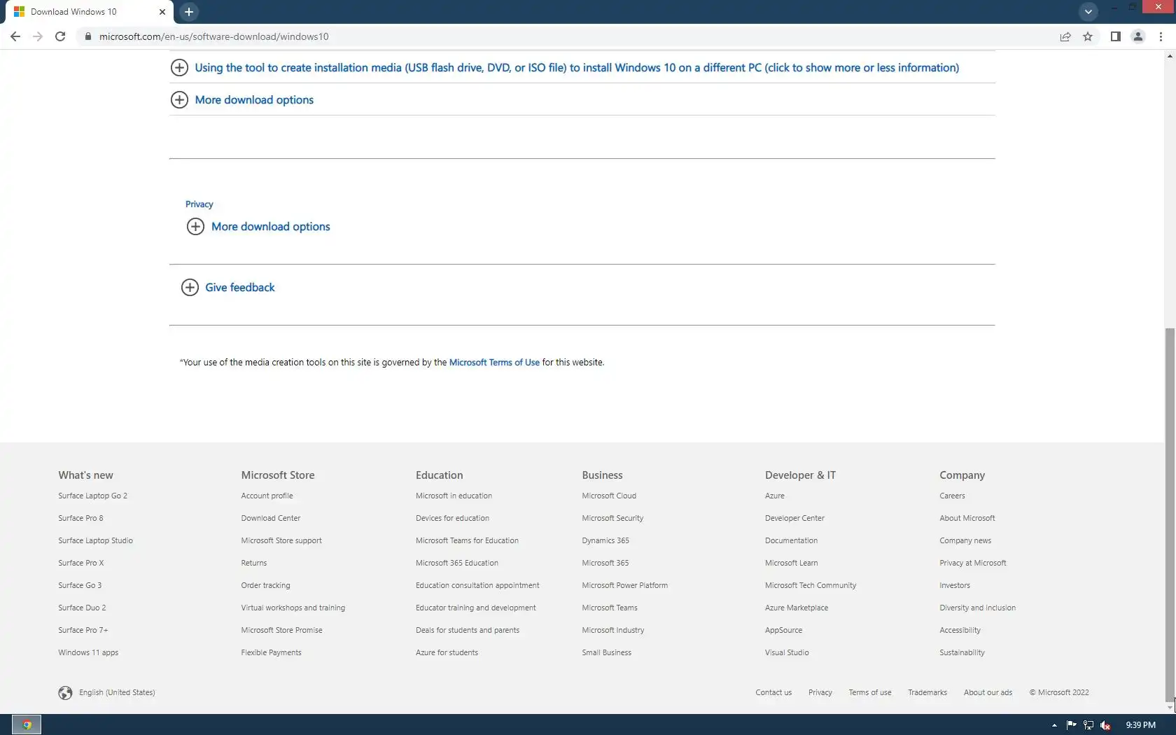The width and height of the screenshot is (1176, 735).
Task: Open the Privacy link above the feedback section
Action: 199,204
